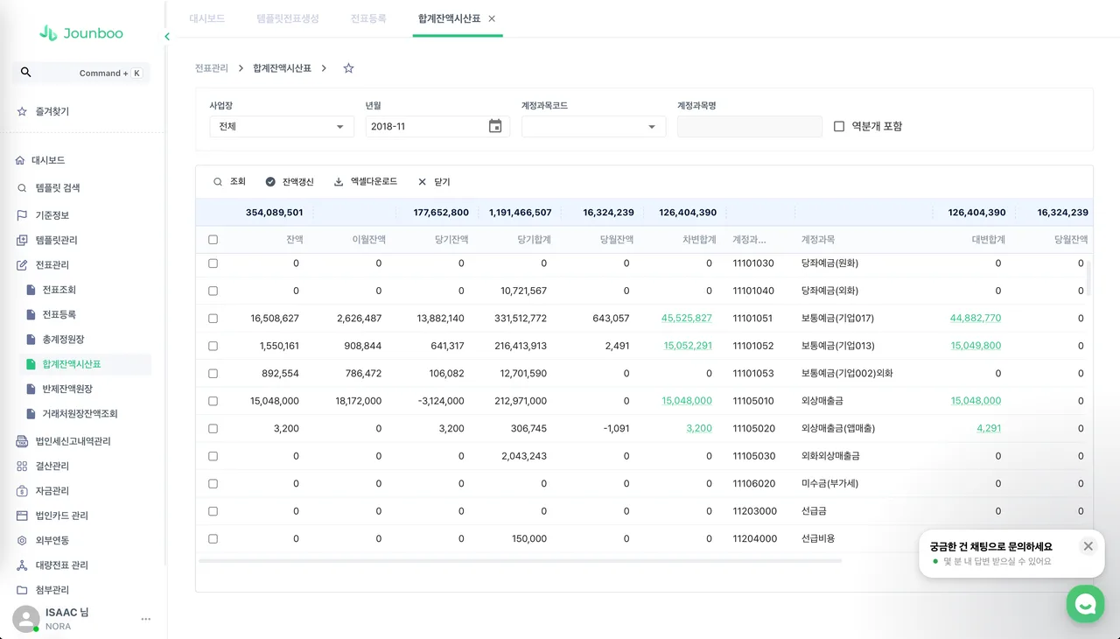Click the table's horizontal scrollbar
The height and width of the screenshot is (639, 1120).
click(x=520, y=560)
